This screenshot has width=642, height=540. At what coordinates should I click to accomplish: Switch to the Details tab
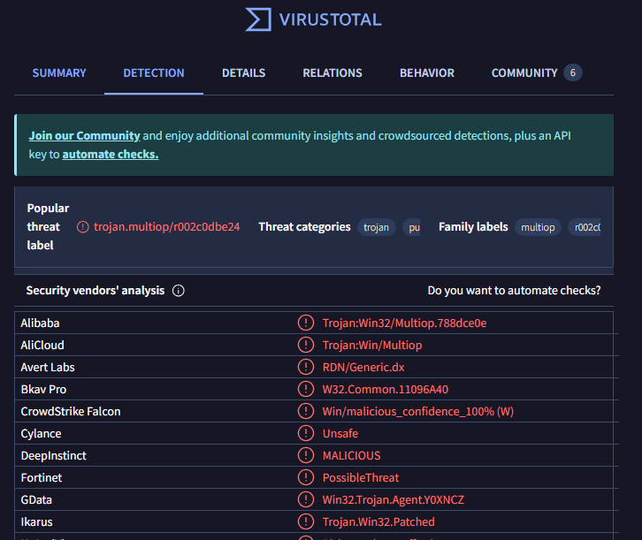243,72
